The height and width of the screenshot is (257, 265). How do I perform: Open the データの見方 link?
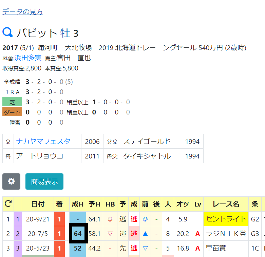pyautogui.click(x=23, y=12)
